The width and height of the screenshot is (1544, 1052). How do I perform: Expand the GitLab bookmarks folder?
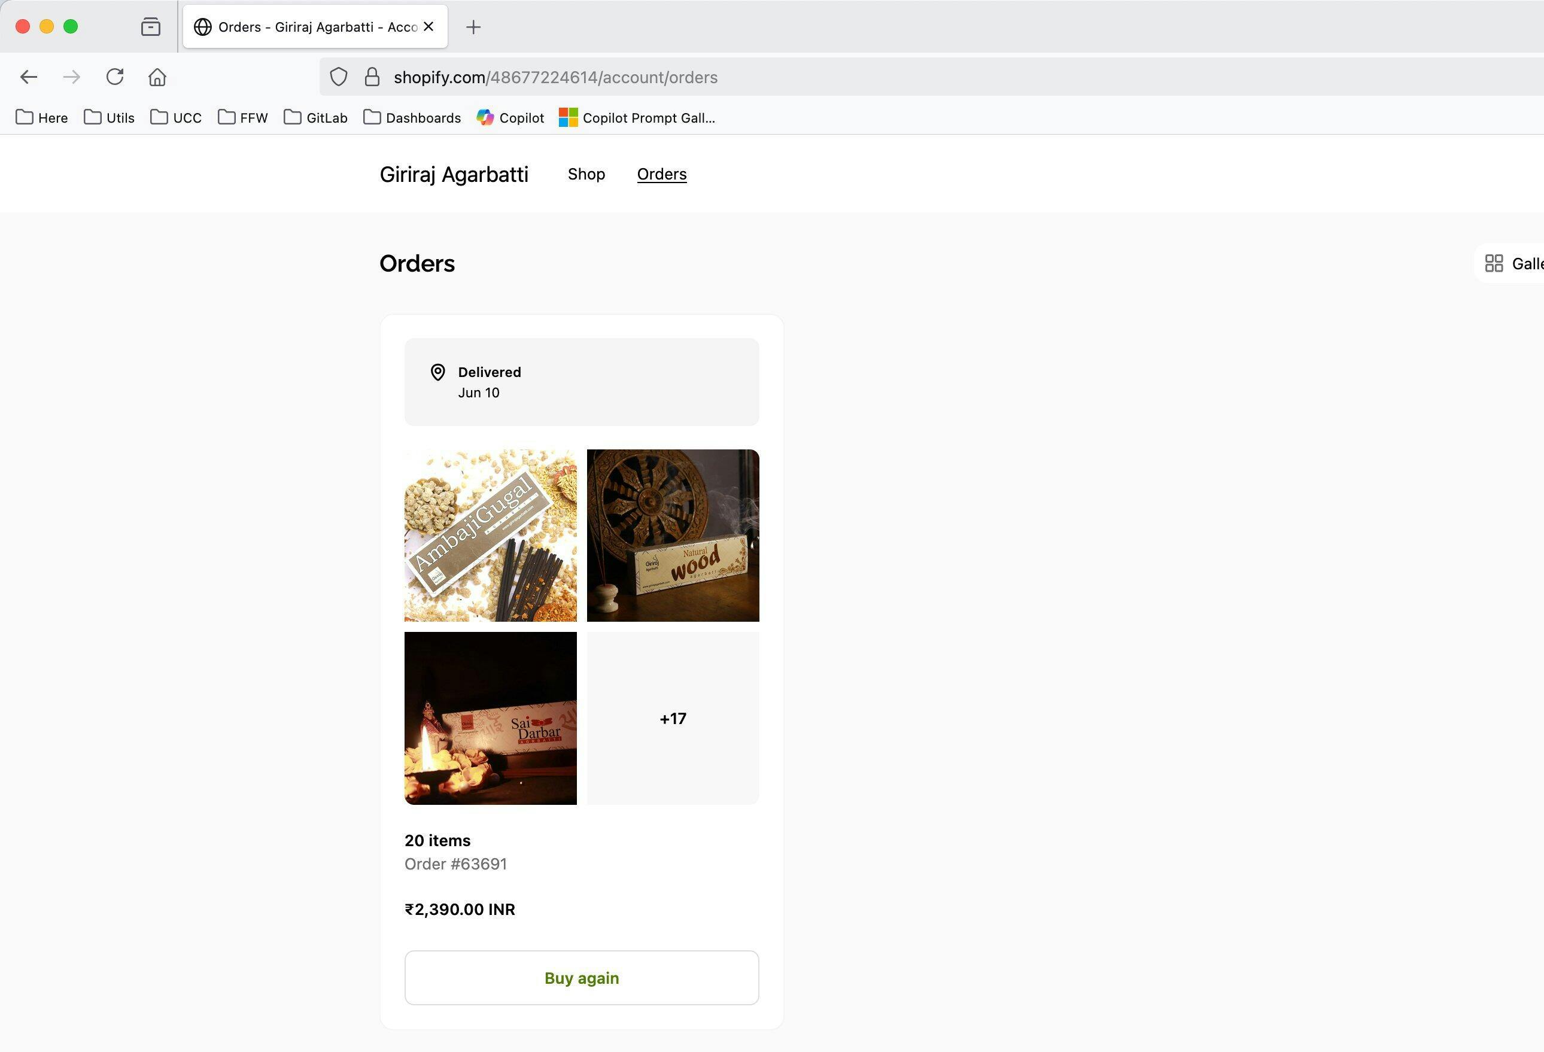[315, 117]
